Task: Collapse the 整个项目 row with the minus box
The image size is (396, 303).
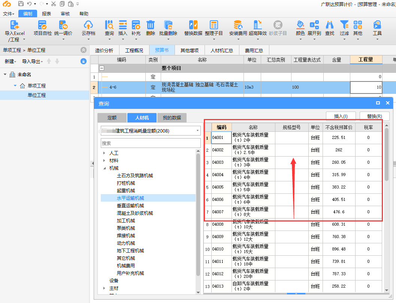Action: coord(102,68)
